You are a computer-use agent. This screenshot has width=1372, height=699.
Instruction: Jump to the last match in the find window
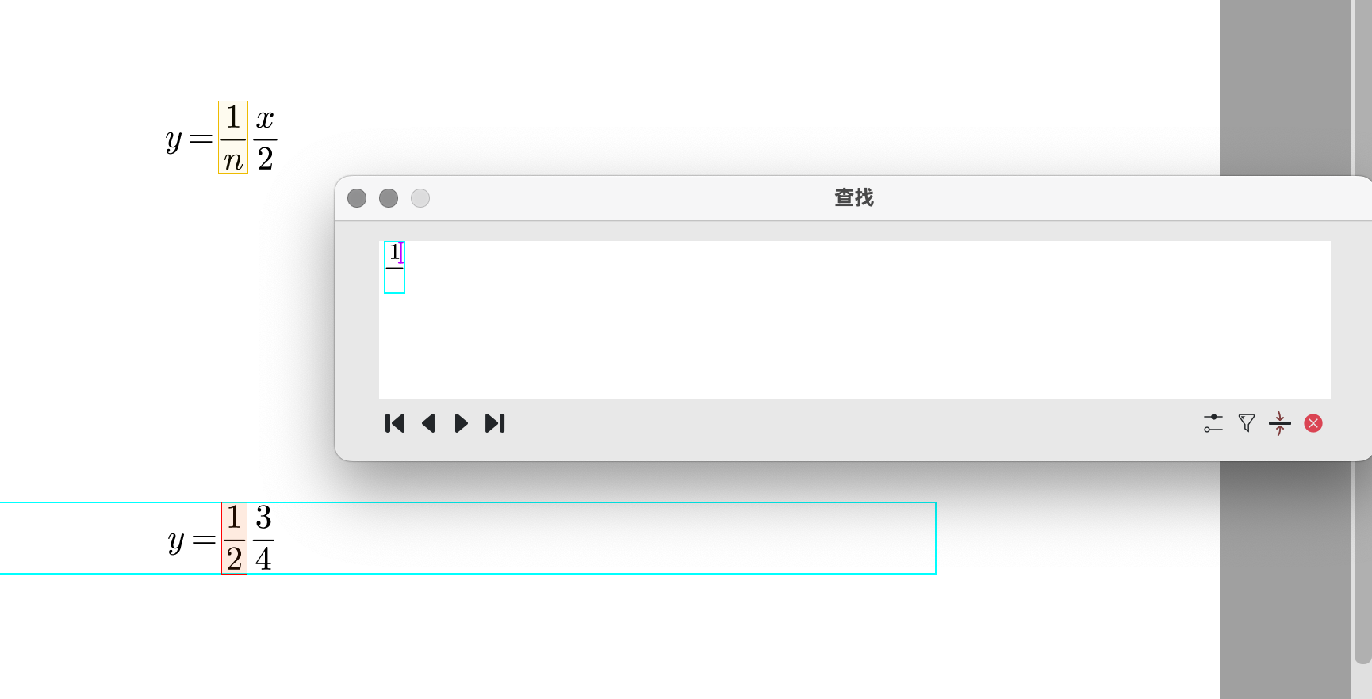pos(495,423)
